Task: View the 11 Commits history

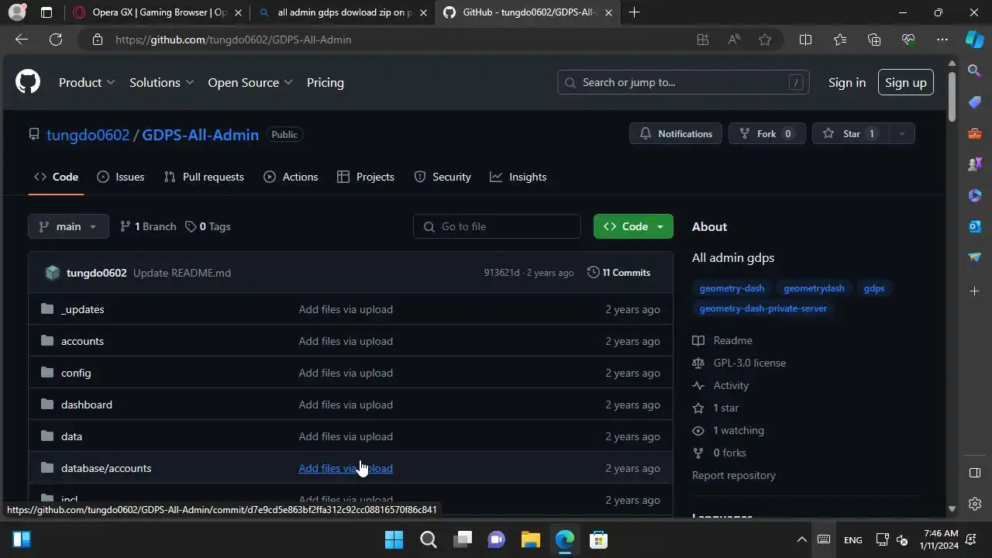Action: coord(618,272)
